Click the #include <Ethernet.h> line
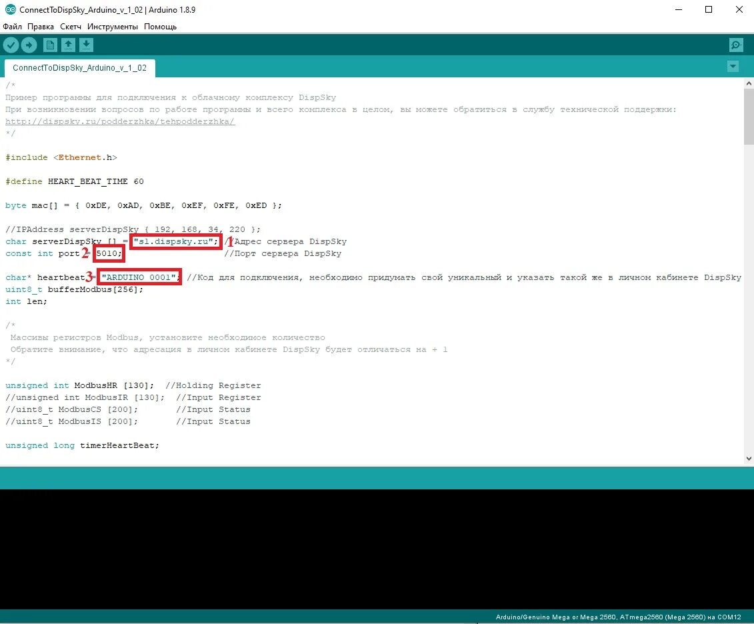The image size is (754, 624). pyautogui.click(x=61, y=158)
